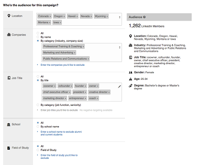The width and height of the screenshot is (198, 165).
Task: Remove the president job title tag
Action: [85, 92]
